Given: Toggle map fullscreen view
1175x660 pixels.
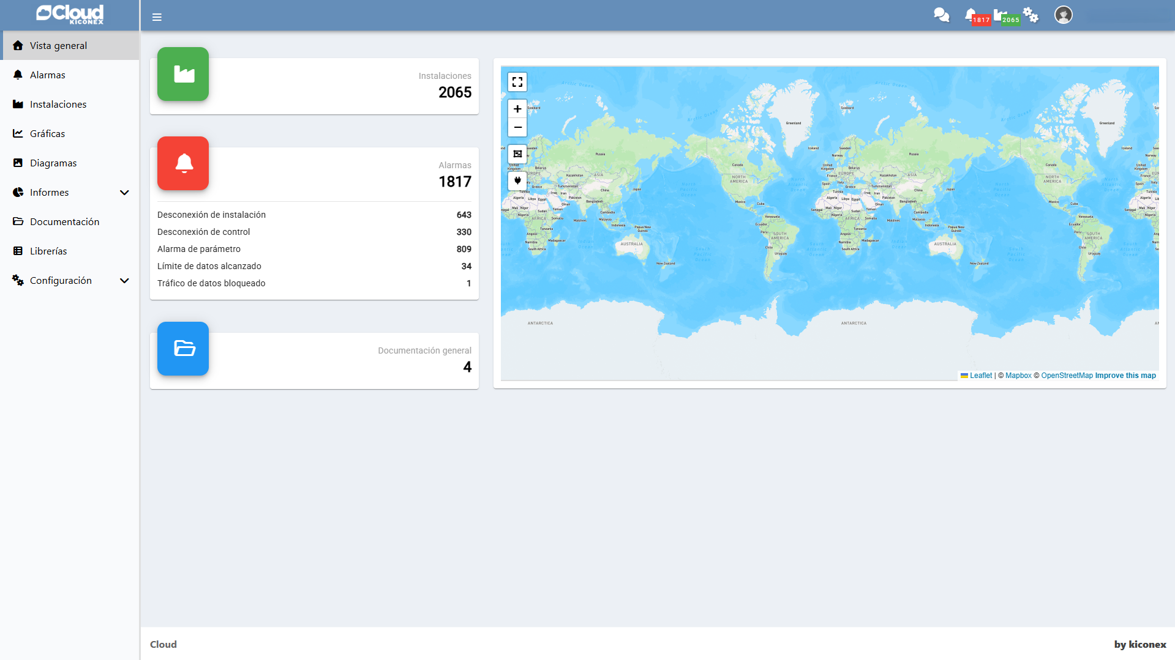Looking at the screenshot, I should (x=517, y=82).
